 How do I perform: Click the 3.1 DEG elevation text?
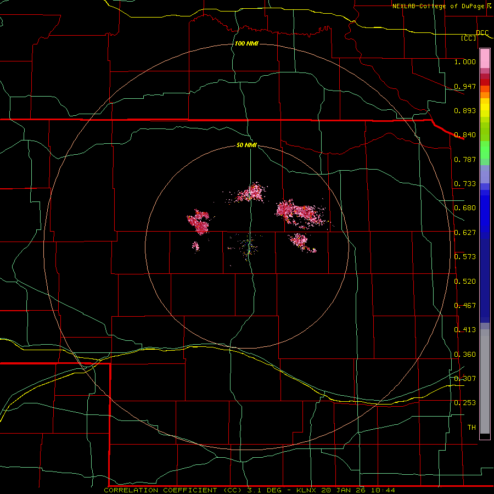point(263,490)
